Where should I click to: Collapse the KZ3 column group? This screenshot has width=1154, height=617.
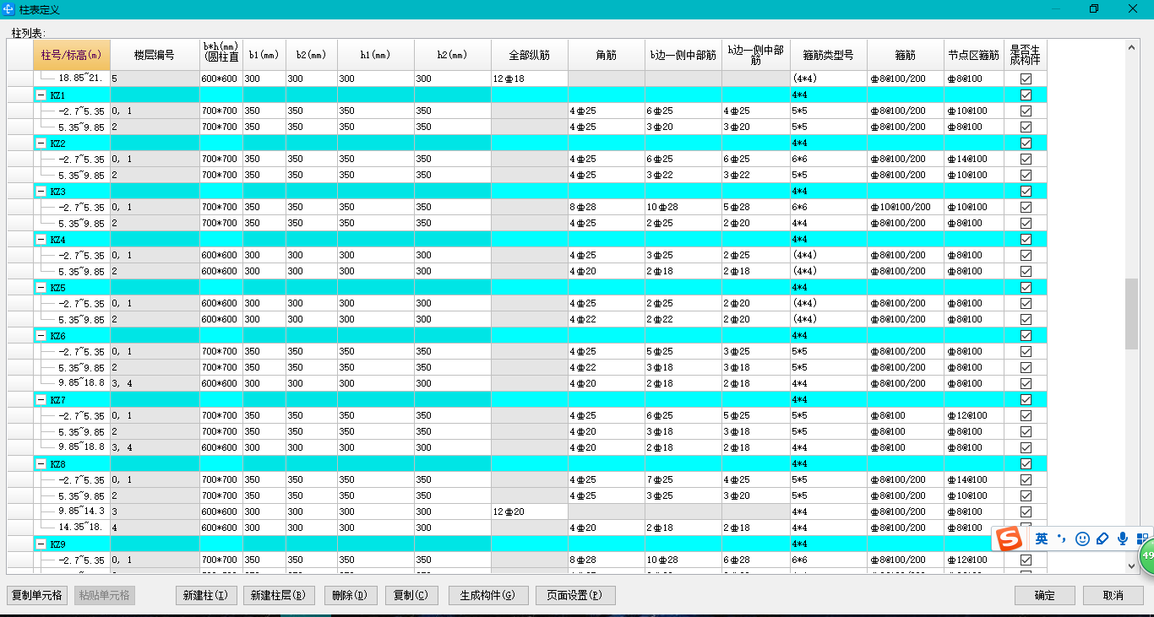click(x=41, y=192)
